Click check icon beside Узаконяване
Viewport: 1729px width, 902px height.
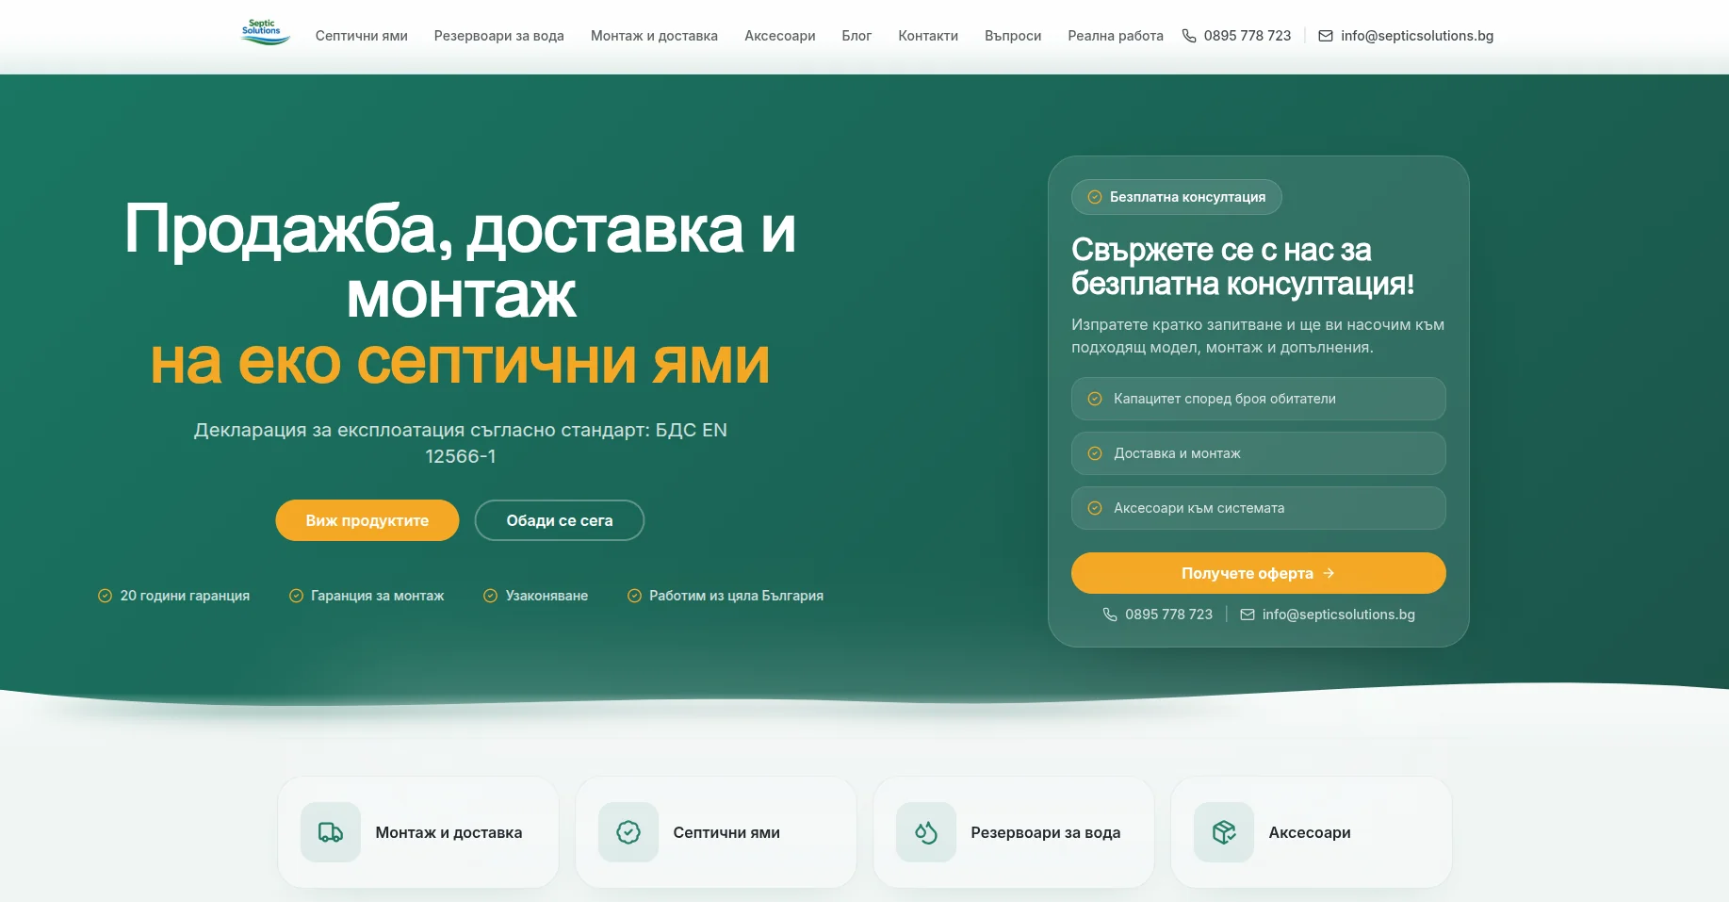pyautogui.click(x=490, y=596)
